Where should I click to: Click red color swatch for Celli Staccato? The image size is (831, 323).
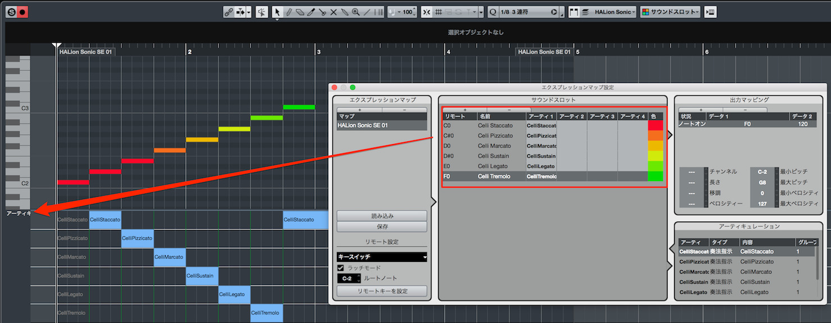coord(655,126)
